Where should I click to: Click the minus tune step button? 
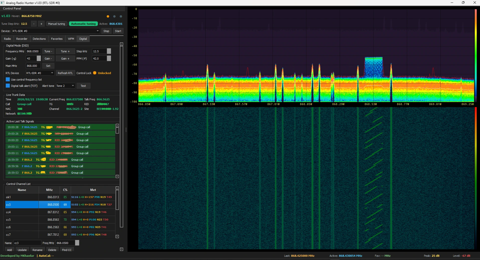[x=34, y=24]
